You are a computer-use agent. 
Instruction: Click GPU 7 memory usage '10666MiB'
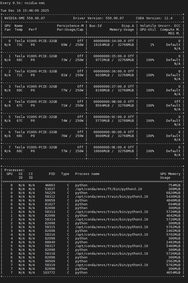pyautogui.click(x=102, y=151)
